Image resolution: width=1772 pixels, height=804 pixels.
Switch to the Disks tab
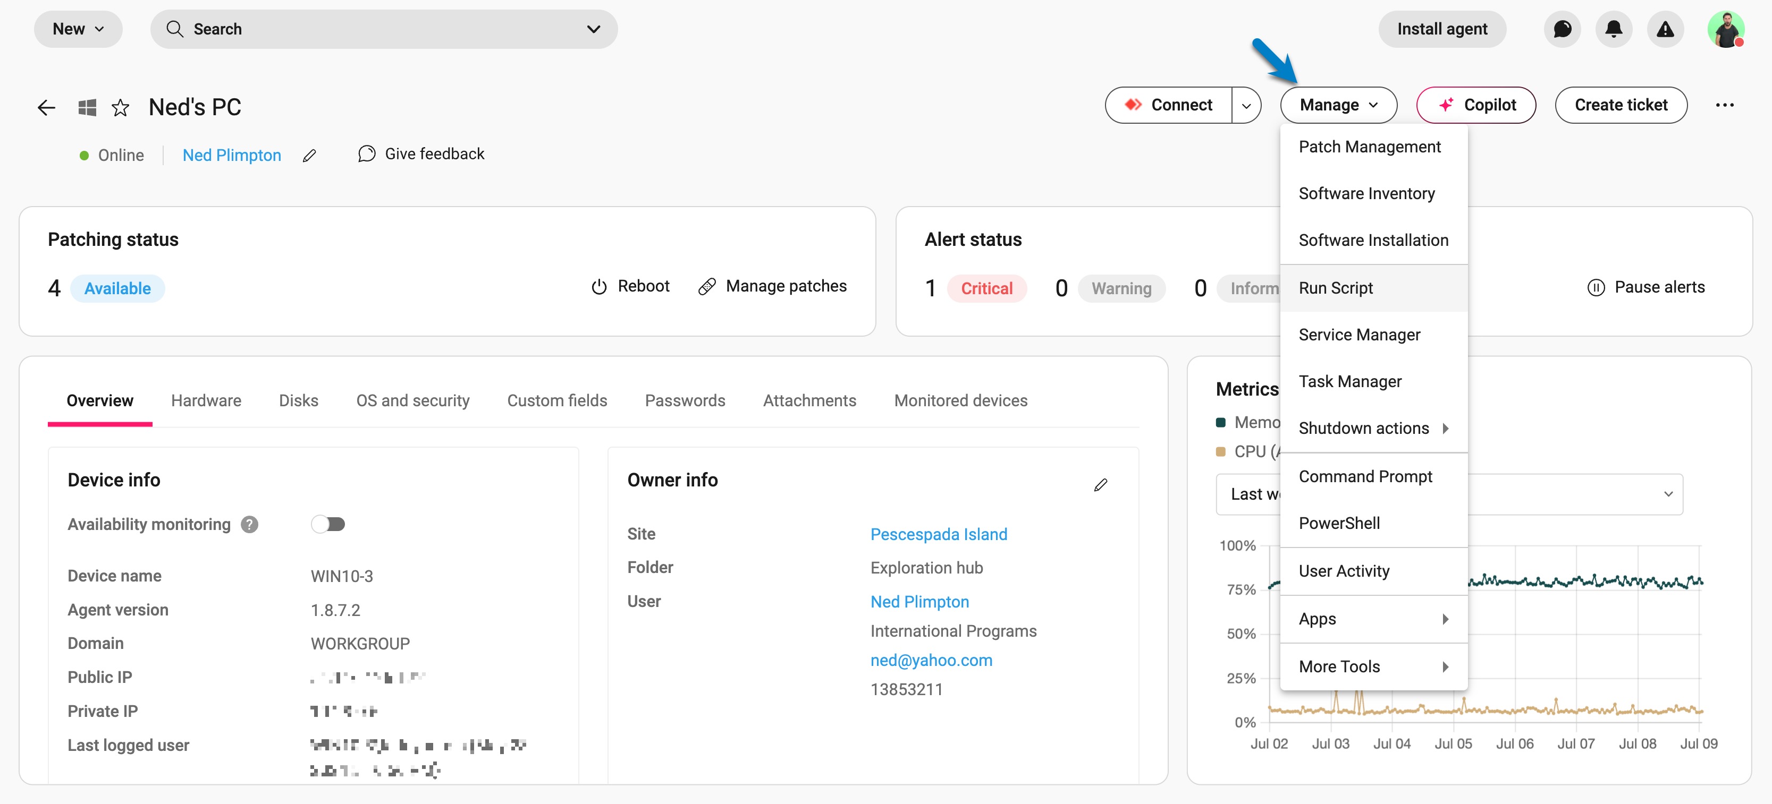[299, 400]
